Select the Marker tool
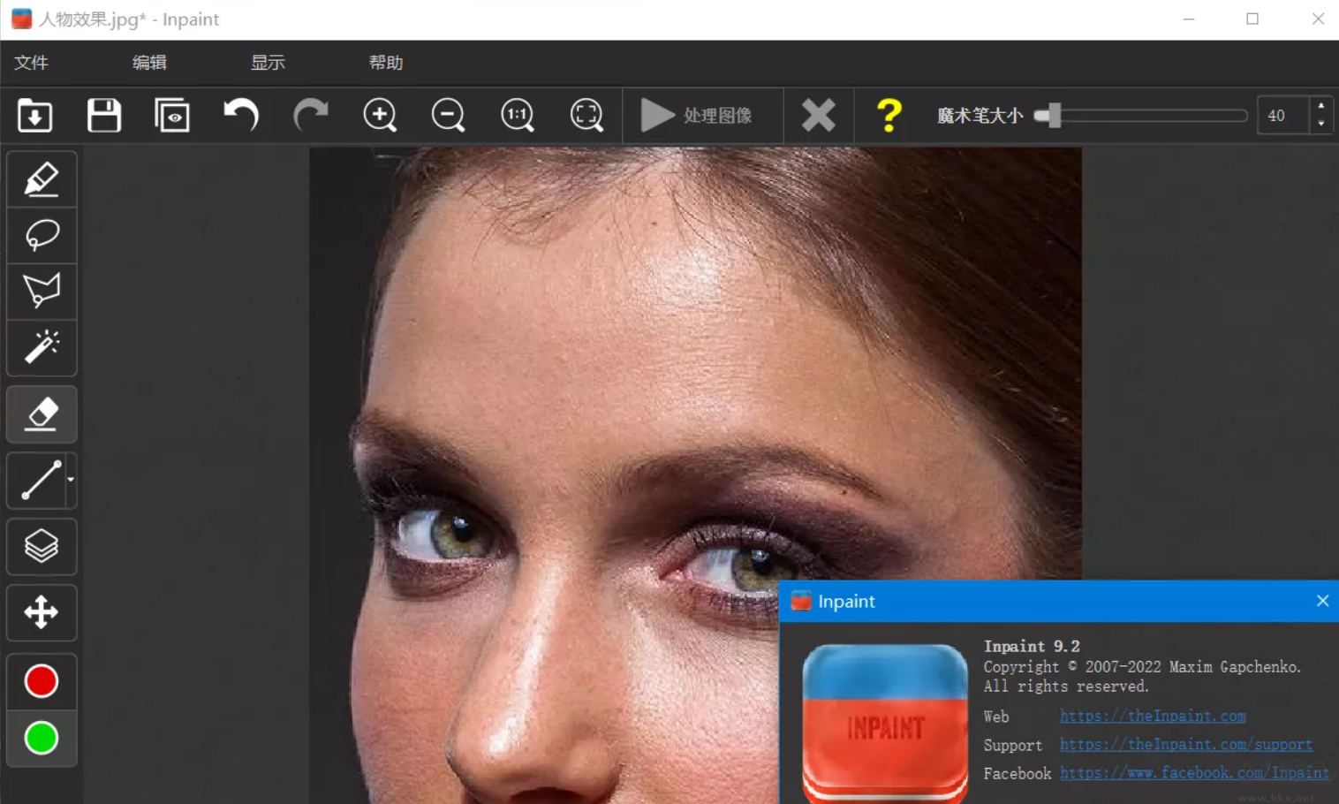The image size is (1339, 804). (42, 178)
